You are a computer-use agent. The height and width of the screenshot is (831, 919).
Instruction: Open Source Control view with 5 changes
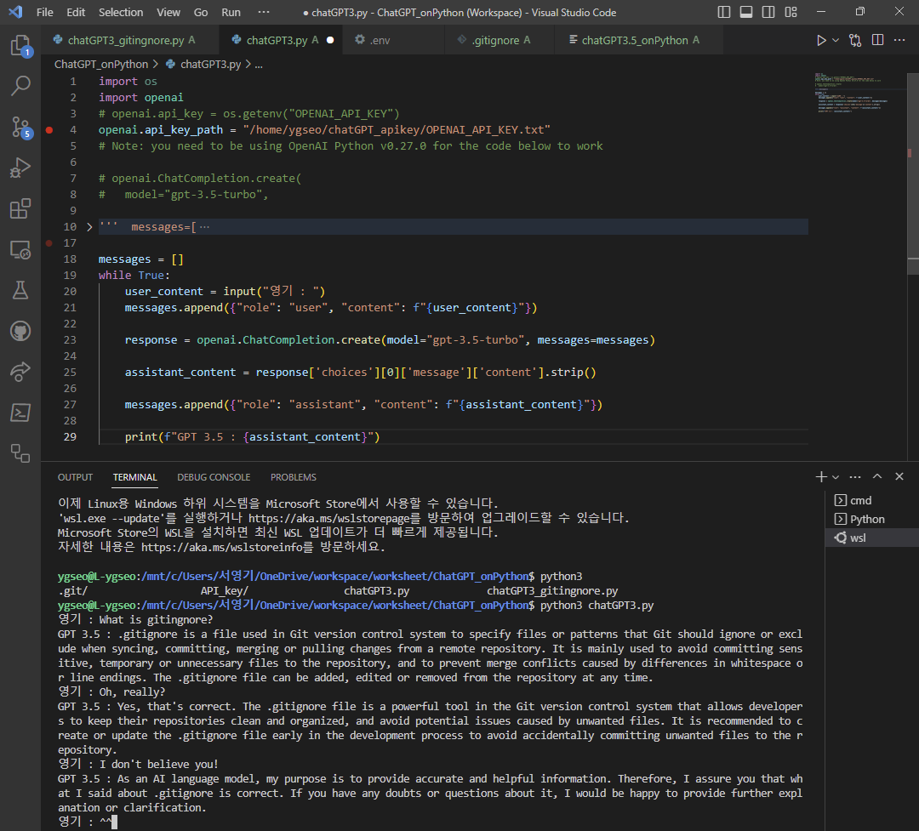[20, 127]
